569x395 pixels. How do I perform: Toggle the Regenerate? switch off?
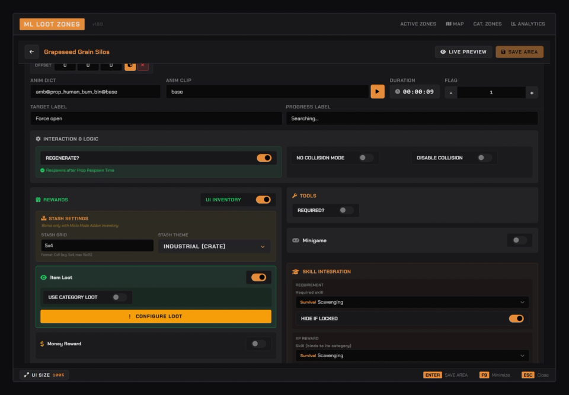(264, 158)
